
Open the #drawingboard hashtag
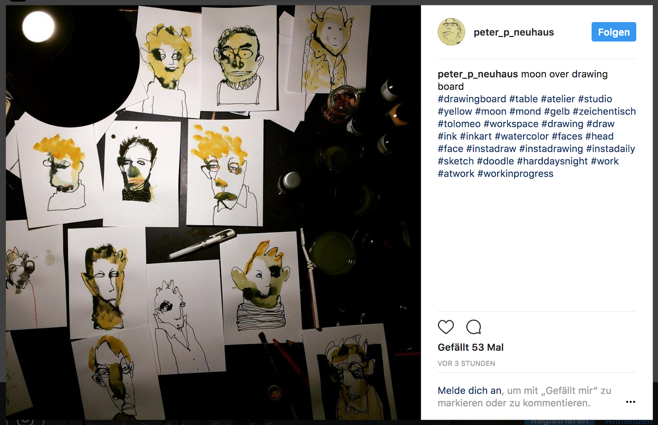[x=472, y=99]
